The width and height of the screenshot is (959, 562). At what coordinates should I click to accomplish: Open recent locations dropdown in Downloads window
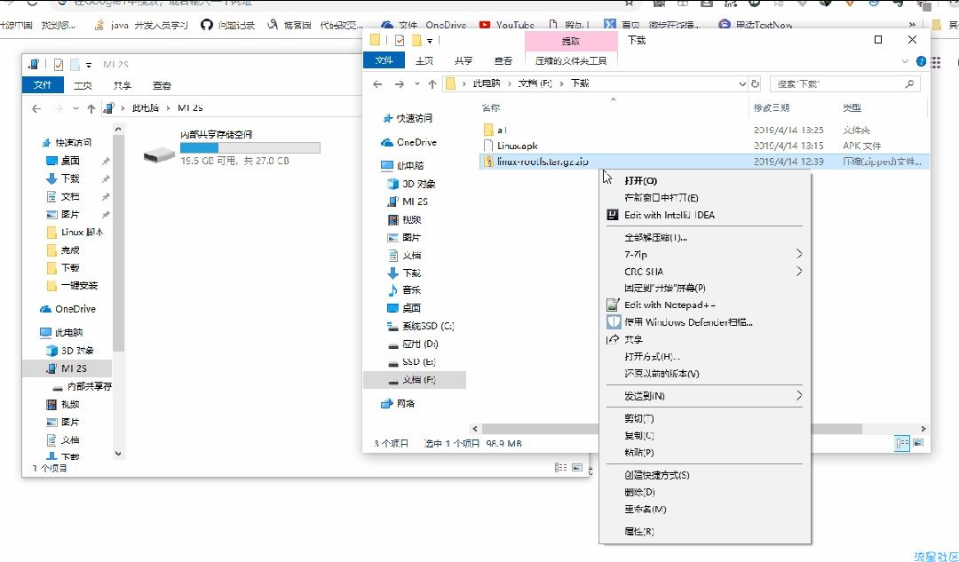[416, 83]
